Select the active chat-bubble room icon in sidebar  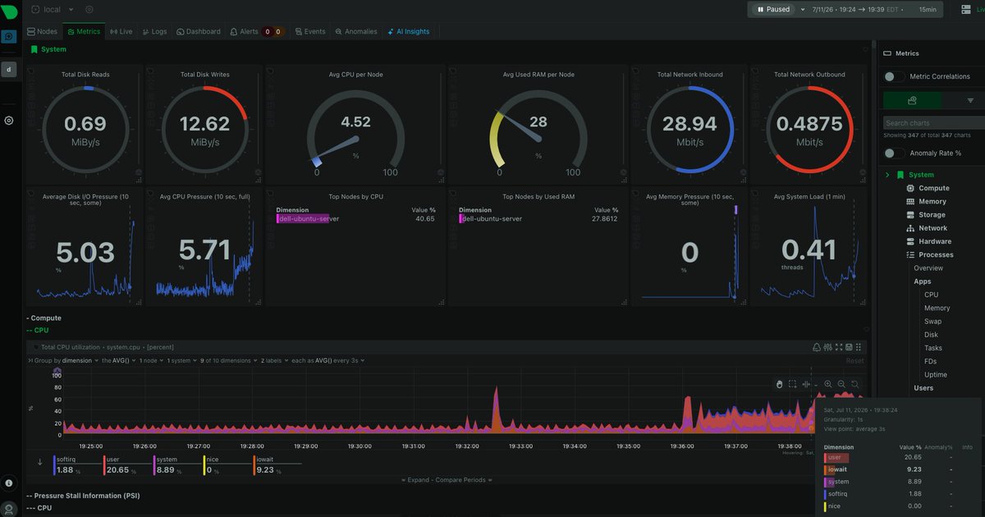(x=9, y=36)
